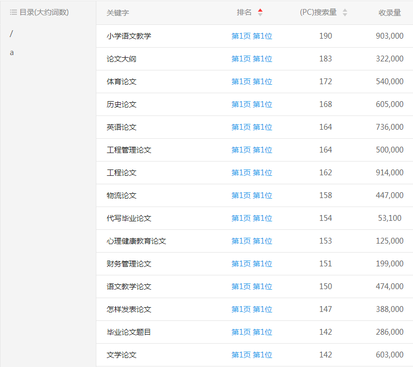Open ranking link for 代写毕业论文
This screenshot has height=367, width=413.
pos(252,218)
